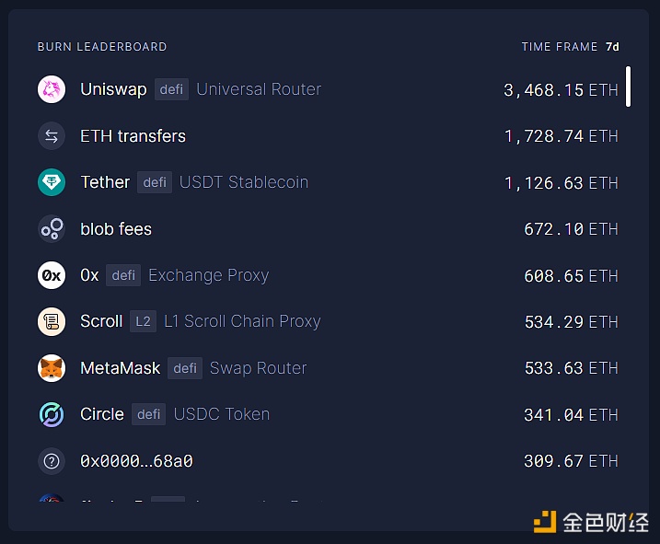
Task: Open the Uniswap Universal Router link
Action: (259, 89)
